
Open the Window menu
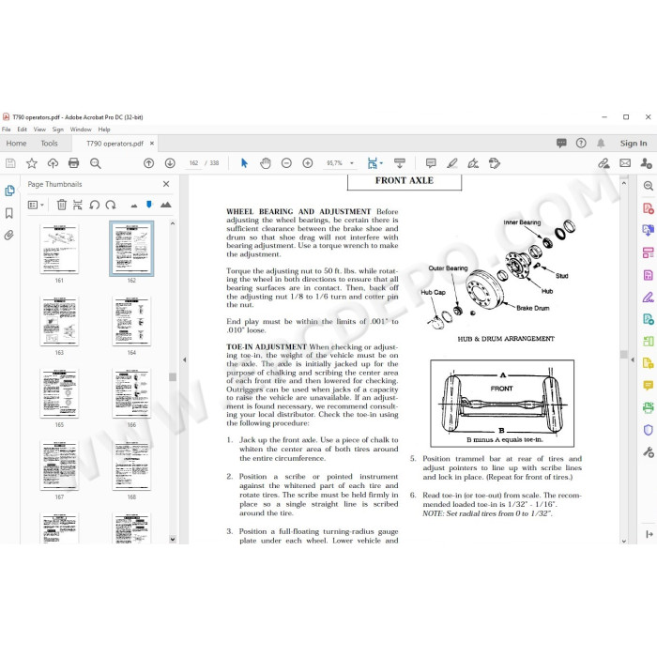point(81,130)
